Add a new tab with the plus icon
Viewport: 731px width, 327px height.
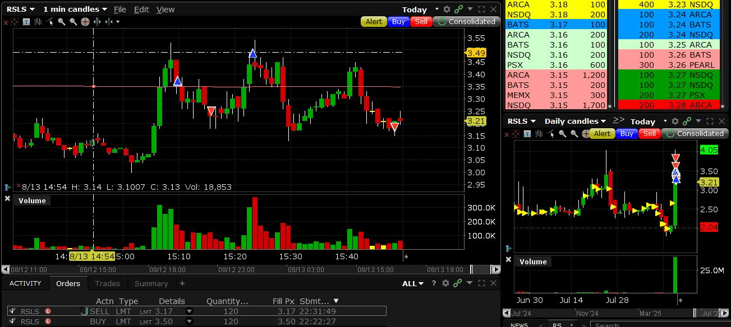point(182,283)
